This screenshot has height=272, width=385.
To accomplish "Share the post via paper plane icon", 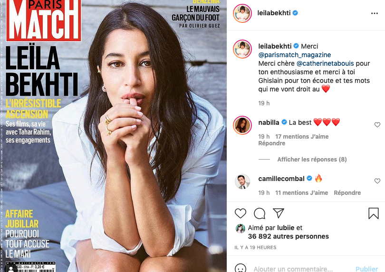I will tap(279, 213).
